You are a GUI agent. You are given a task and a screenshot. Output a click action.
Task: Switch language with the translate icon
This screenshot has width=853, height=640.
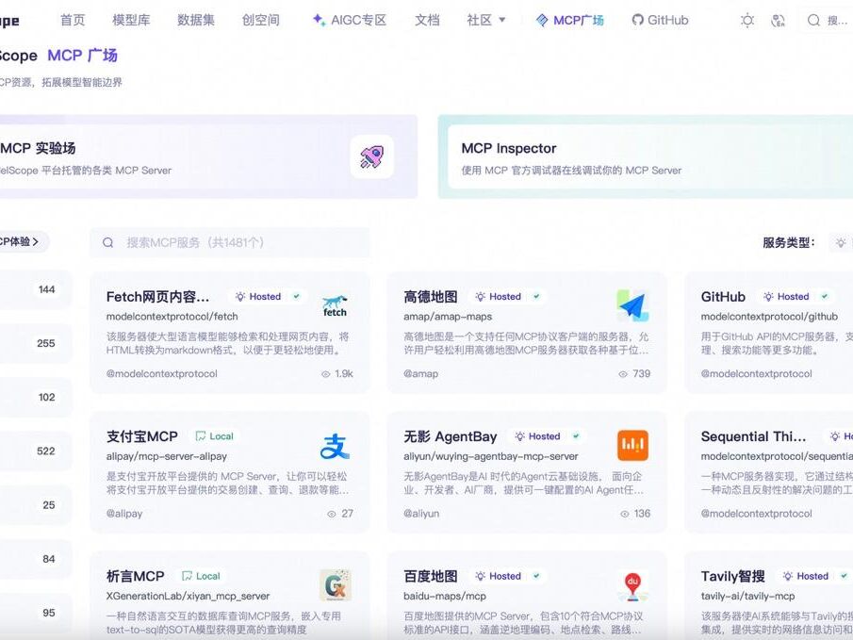(x=778, y=21)
